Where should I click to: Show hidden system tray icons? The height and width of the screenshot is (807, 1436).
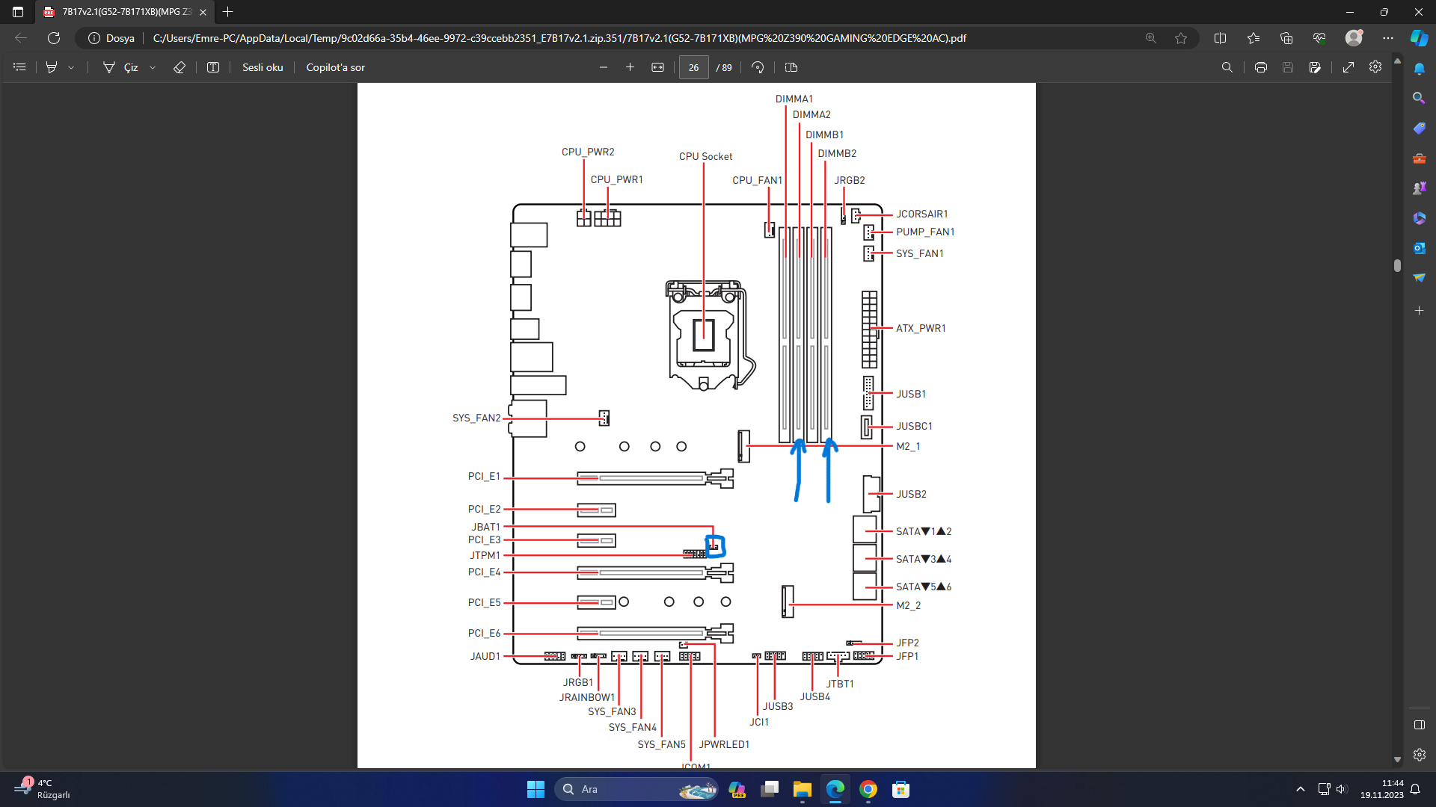1301,789
